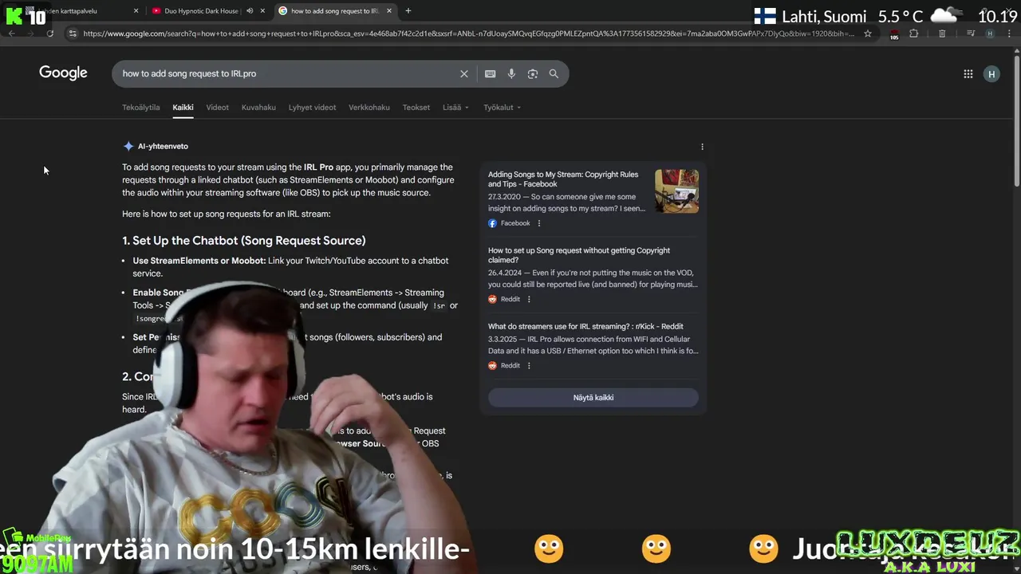This screenshot has height=574, width=1021.
Task: Click the AI-yhteenveto sparkle heading
Action: (x=156, y=147)
